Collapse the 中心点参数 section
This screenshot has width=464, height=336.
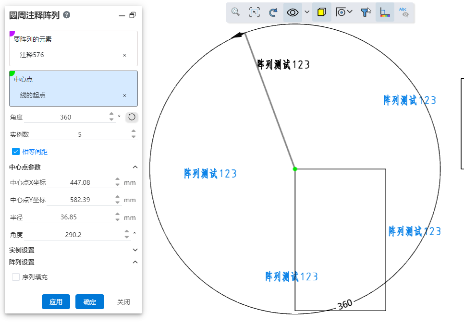click(x=135, y=167)
